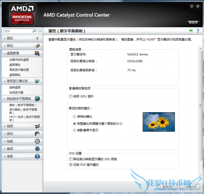Click the 游戏 gamepad icon

tap(37, 134)
